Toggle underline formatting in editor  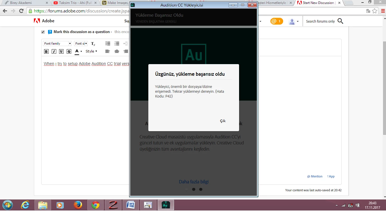click(61, 51)
